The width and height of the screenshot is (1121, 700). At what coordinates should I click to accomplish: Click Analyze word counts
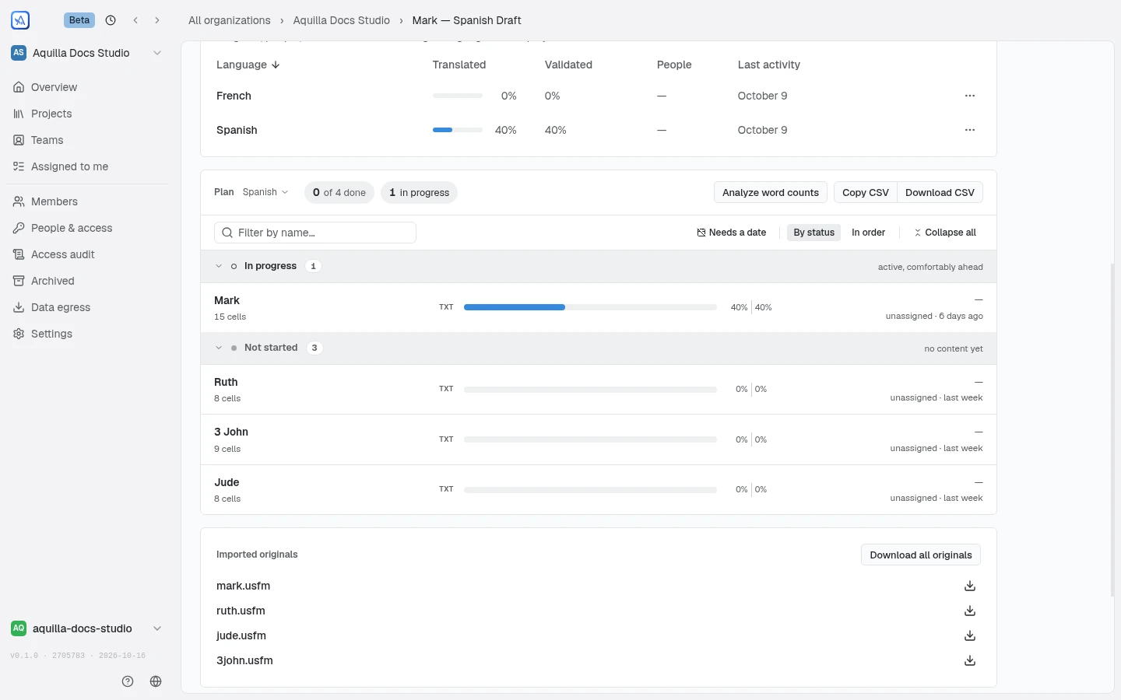(771, 192)
